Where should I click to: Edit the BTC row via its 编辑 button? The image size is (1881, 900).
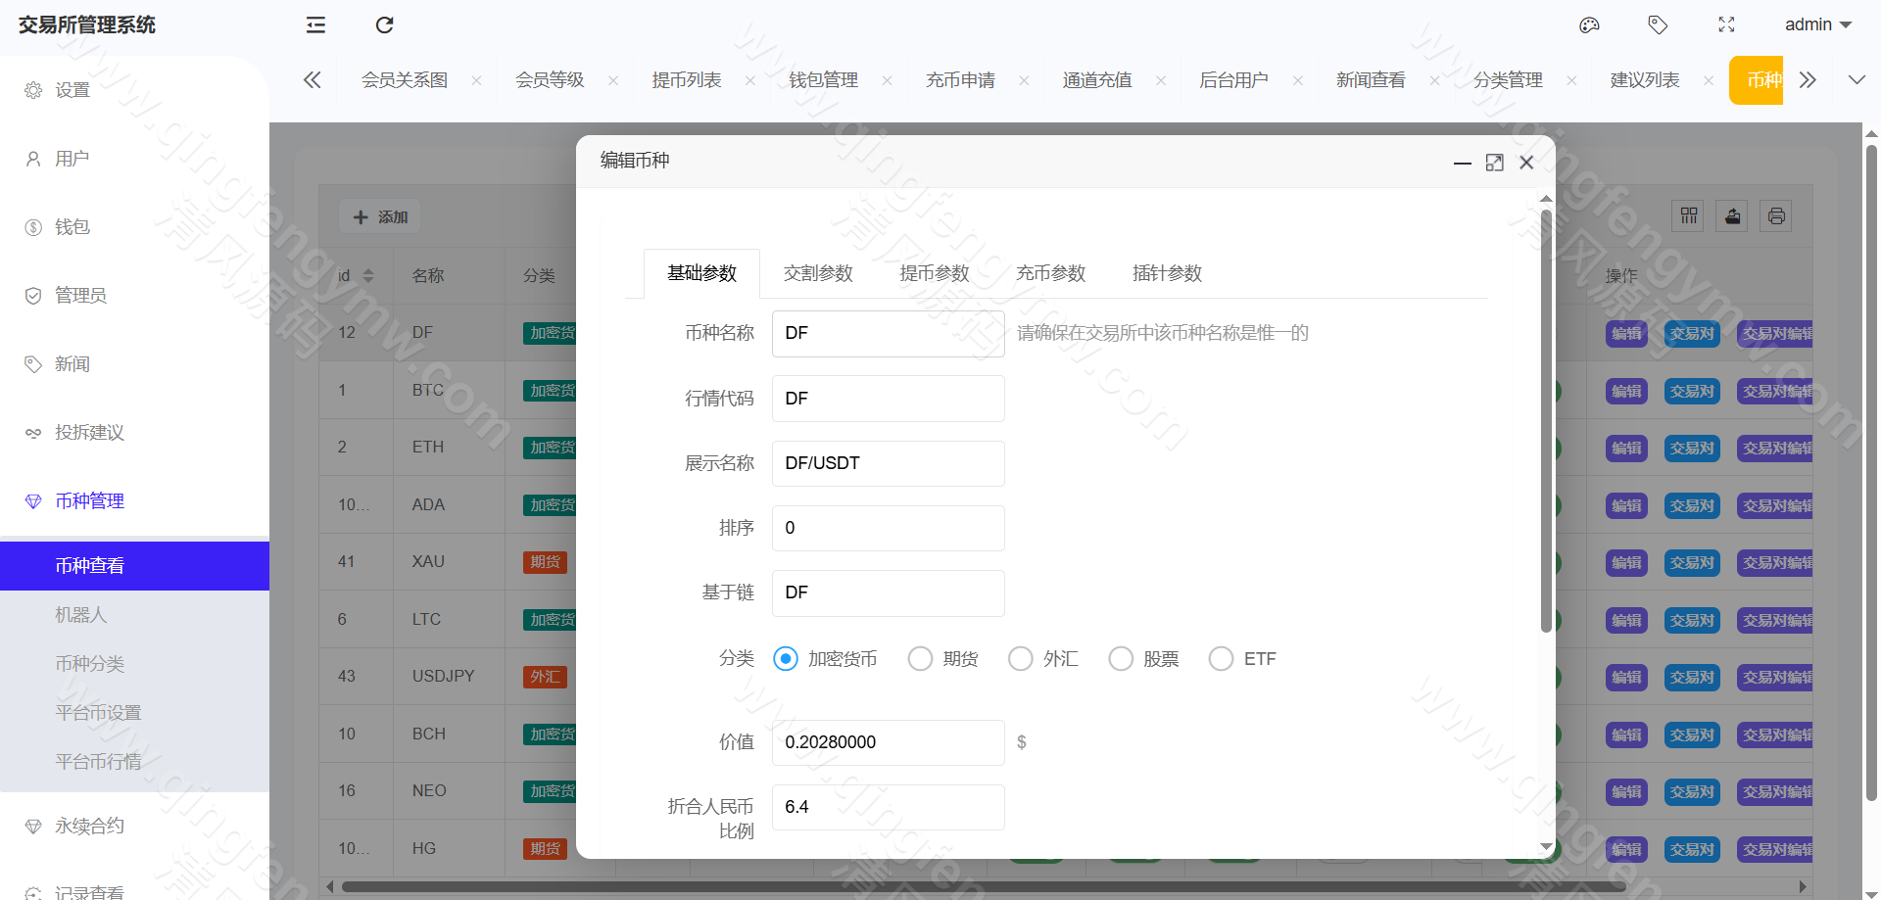[1626, 390]
